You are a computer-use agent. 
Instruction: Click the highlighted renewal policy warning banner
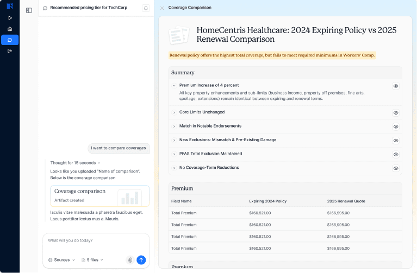[272, 55]
